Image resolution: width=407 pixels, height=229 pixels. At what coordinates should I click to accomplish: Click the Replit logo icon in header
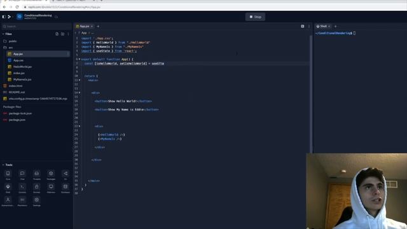click(10, 17)
